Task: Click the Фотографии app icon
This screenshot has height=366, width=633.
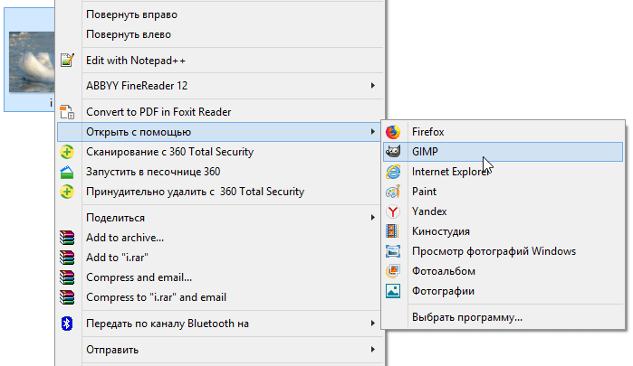Action: [x=393, y=291]
